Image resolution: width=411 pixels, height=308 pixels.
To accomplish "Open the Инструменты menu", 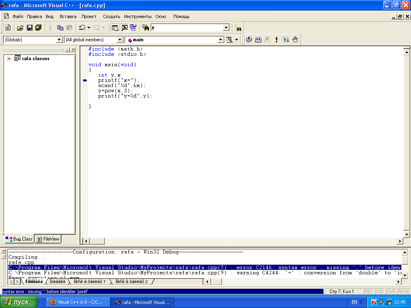I will (x=138, y=16).
